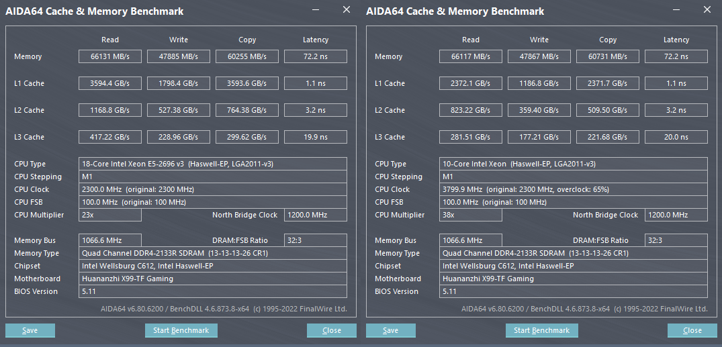Screen dimensions: 722x347
Task: Click the CPU Clock 3799.9 MHz field
Action: click(x=574, y=189)
